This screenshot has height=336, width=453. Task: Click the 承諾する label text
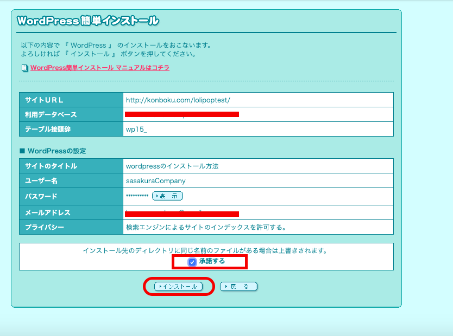[x=212, y=261]
